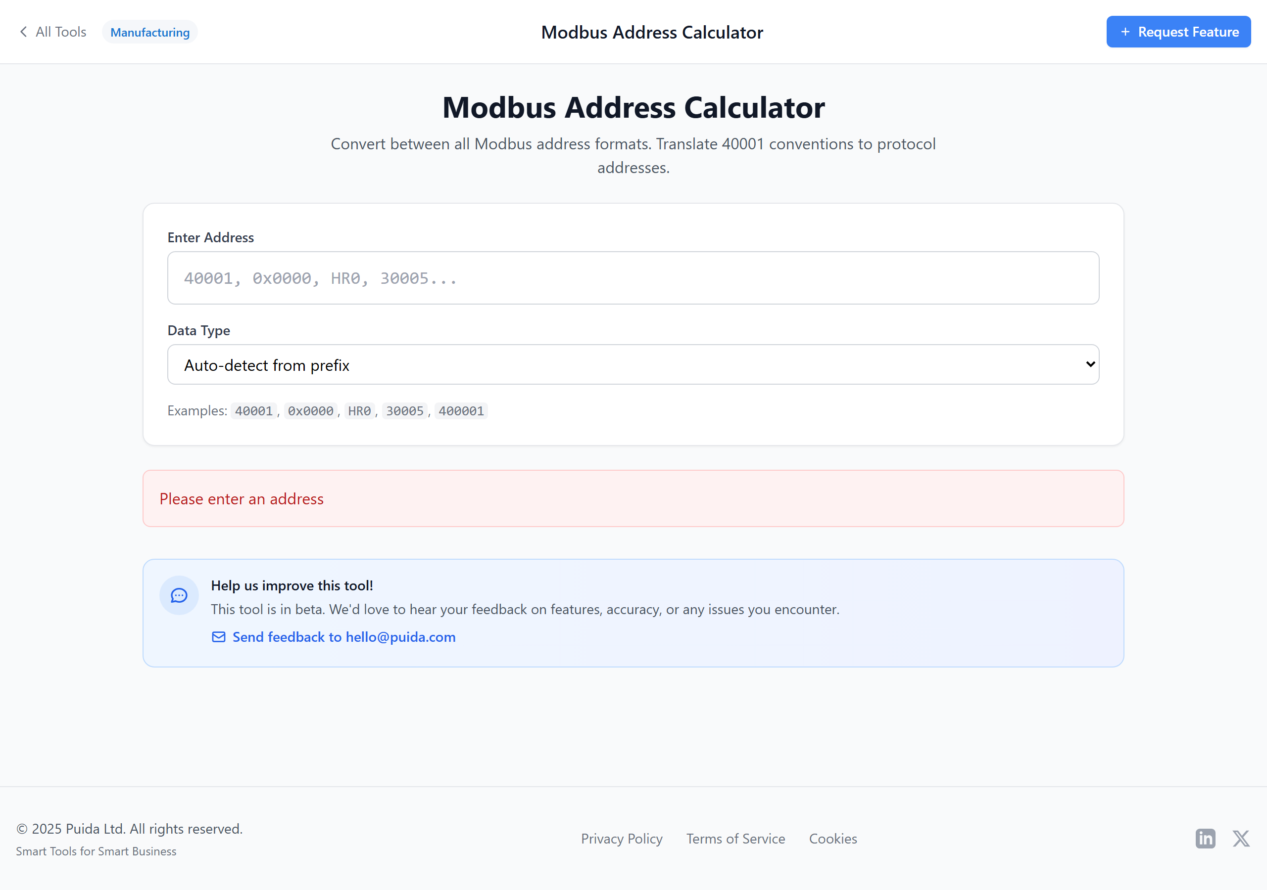This screenshot has height=890, width=1267.
Task: Open the Cookies page
Action: (833, 838)
